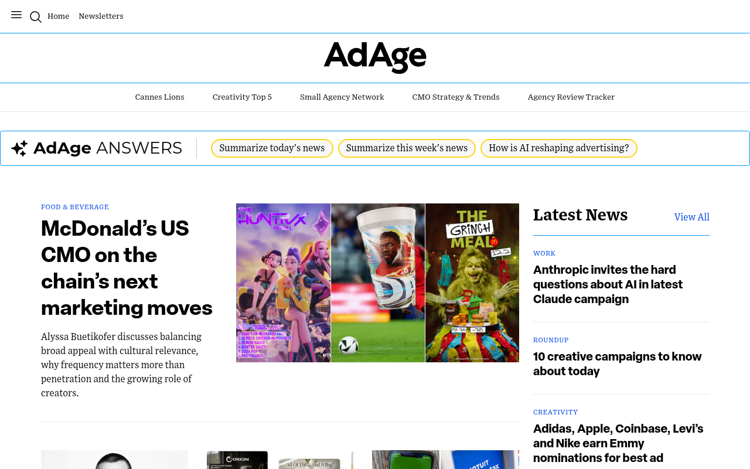The image size is (750, 469).
Task: Go to Home in the top bar
Action: coord(58,16)
